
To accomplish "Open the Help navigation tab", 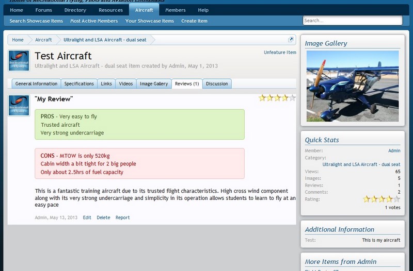I will pyautogui.click(x=203, y=10).
